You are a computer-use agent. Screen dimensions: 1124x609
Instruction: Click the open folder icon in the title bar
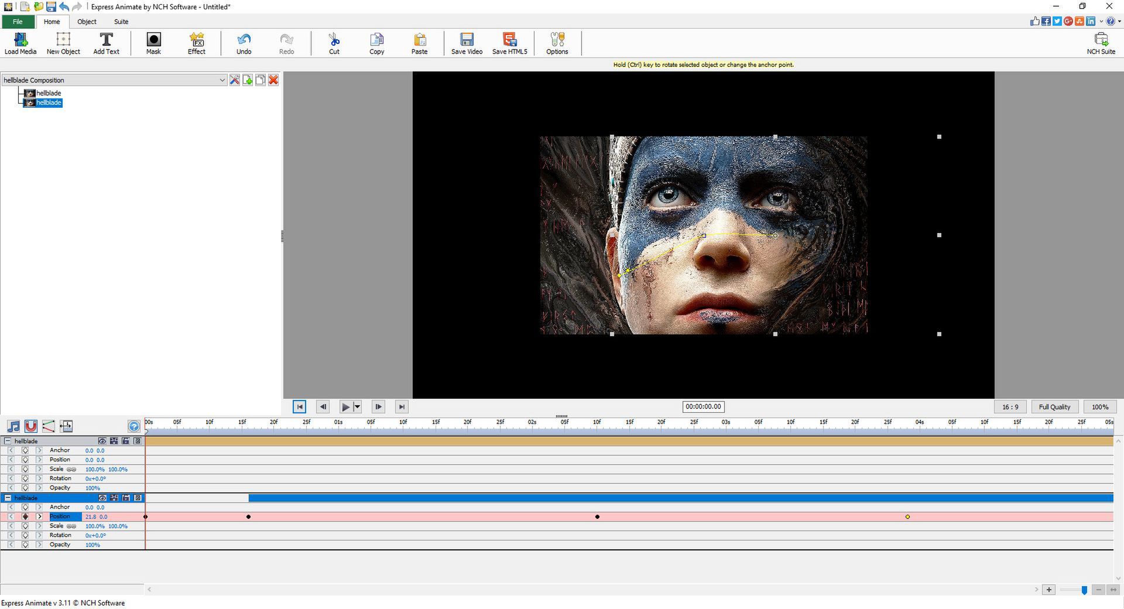click(39, 6)
